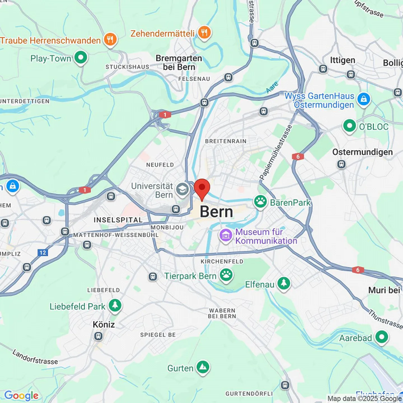Click the Play-Town green marker

point(81,58)
